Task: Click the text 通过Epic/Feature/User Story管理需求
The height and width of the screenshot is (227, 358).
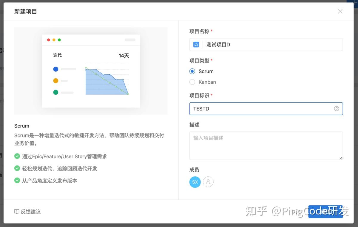Action: pyautogui.click(x=64, y=156)
